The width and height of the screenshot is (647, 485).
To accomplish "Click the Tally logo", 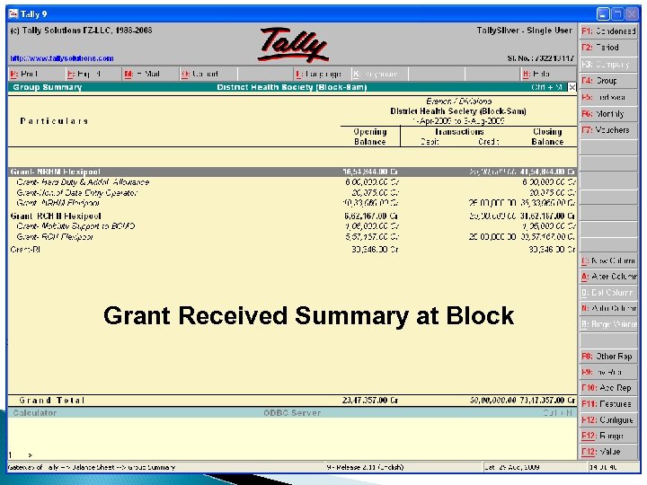I will [293, 45].
